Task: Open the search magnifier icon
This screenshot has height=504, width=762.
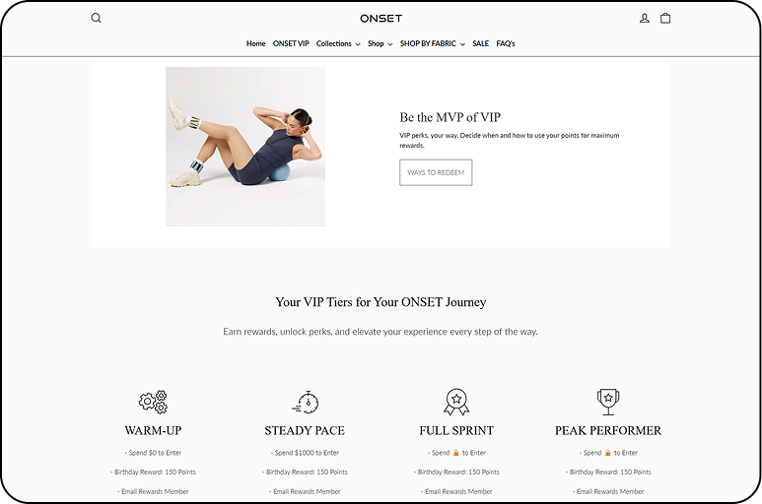Action: click(x=97, y=18)
